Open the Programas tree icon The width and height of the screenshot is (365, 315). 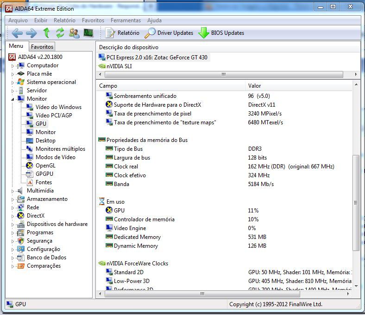click(x=21, y=232)
